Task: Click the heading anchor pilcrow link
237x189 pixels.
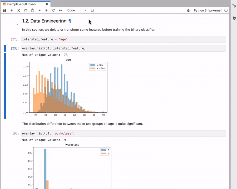Action: pyautogui.click(x=70, y=21)
